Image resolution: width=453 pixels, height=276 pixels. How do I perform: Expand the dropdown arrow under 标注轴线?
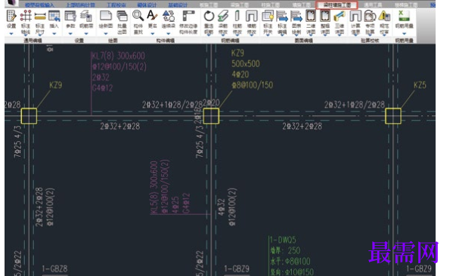tap(26, 35)
